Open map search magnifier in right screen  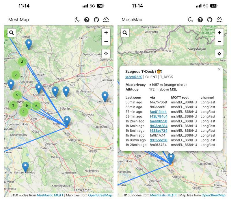[x=125, y=33]
